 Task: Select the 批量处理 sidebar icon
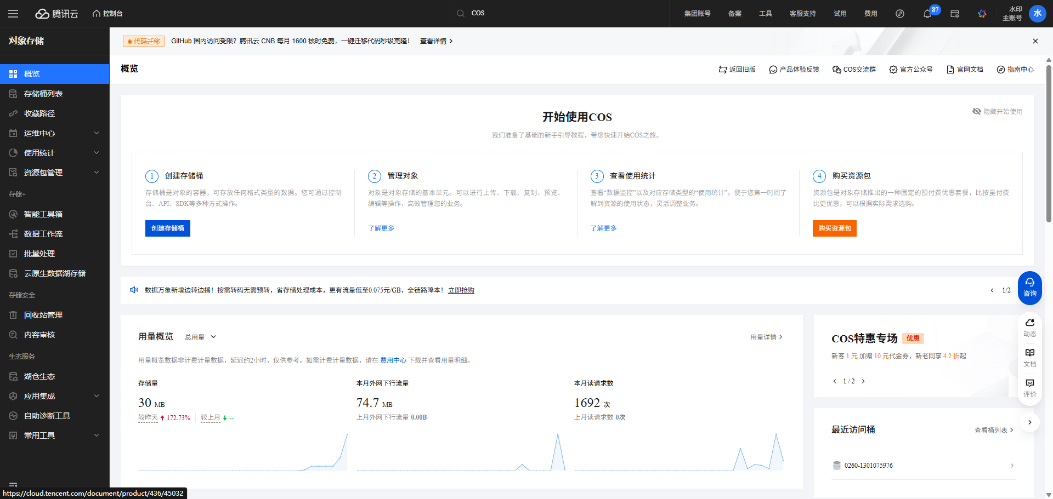tap(13, 253)
